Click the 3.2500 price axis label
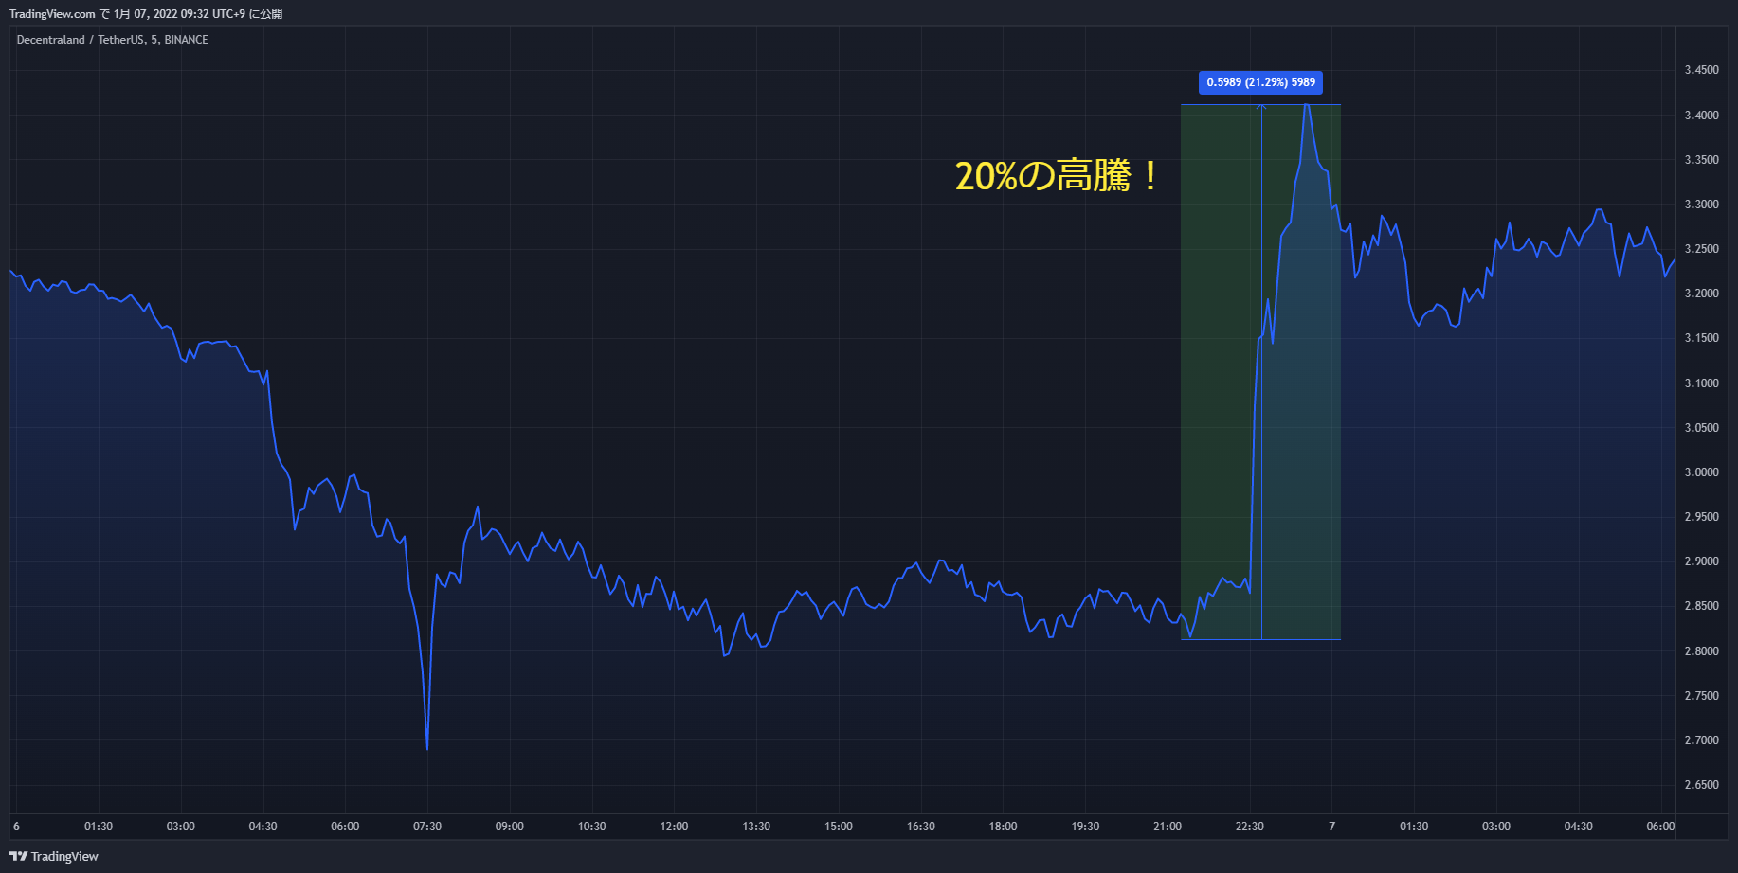This screenshot has width=1738, height=873. 1701,249
